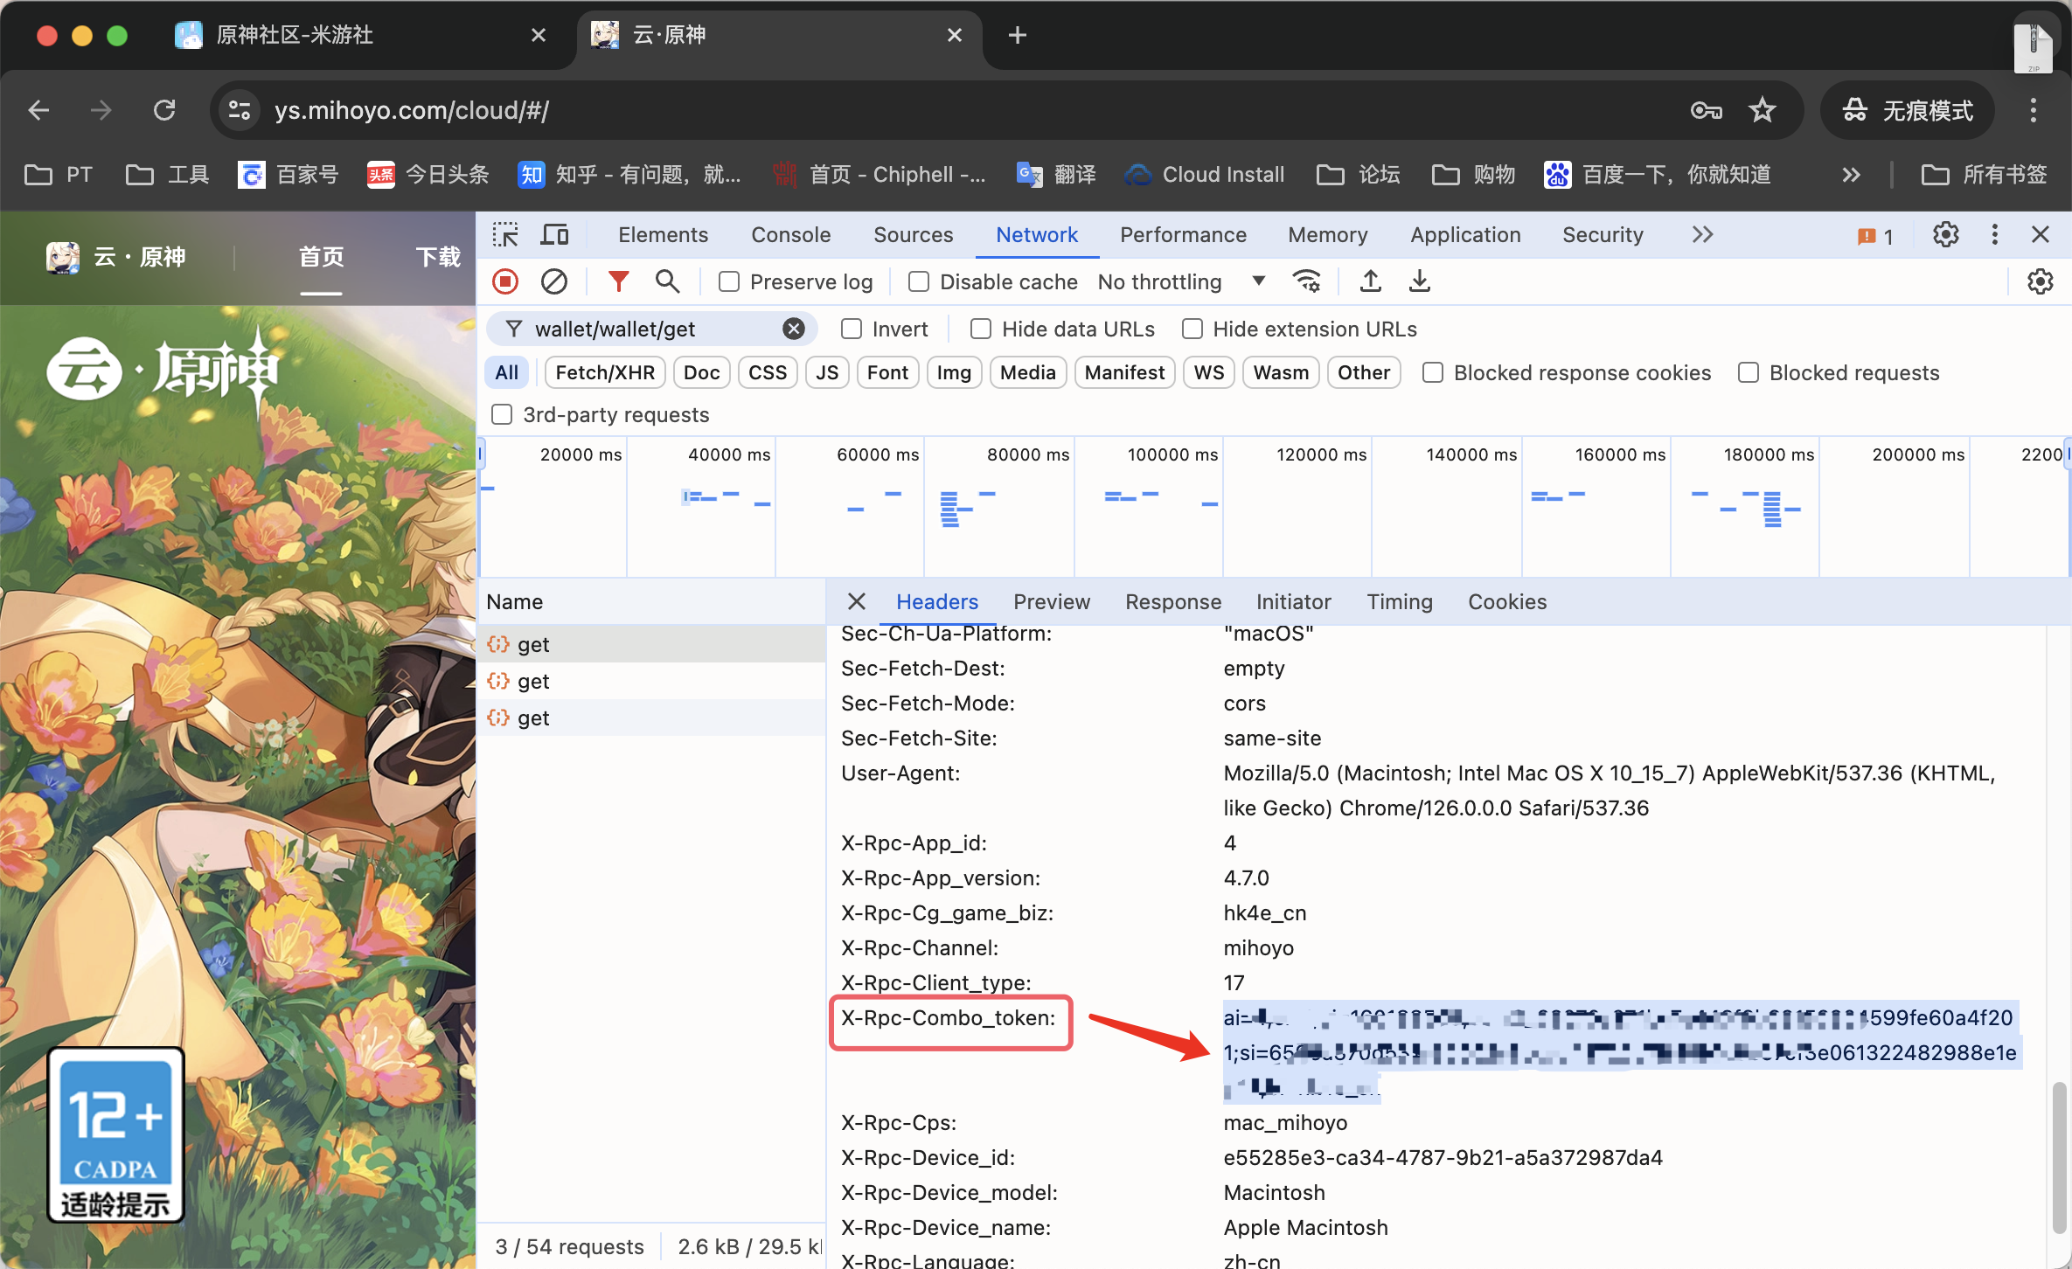The width and height of the screenshot is (2072, 1269).
Task: Filter requests by Fetch/XHR
Action: 604,372
